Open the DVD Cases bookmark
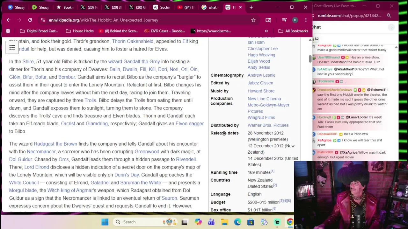This screenshot has width=408, height=229. [x=165, y=31]
